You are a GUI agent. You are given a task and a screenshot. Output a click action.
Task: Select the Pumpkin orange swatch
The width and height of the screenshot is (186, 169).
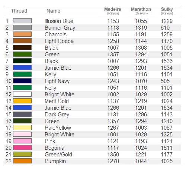pyautogui.click(x=22, y=161)
